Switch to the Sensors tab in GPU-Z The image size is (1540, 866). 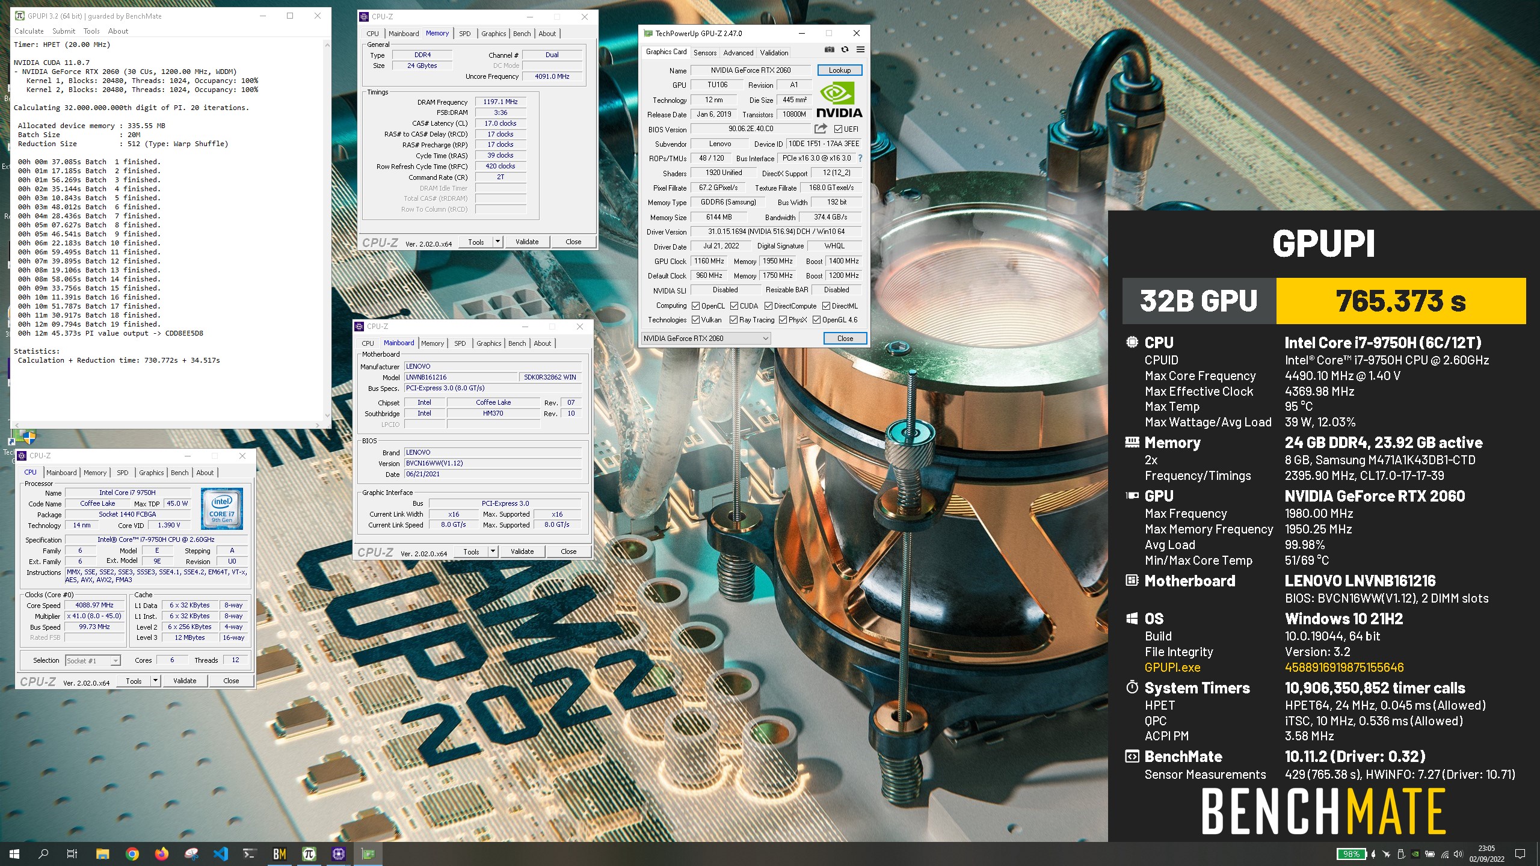click(704, 53)
